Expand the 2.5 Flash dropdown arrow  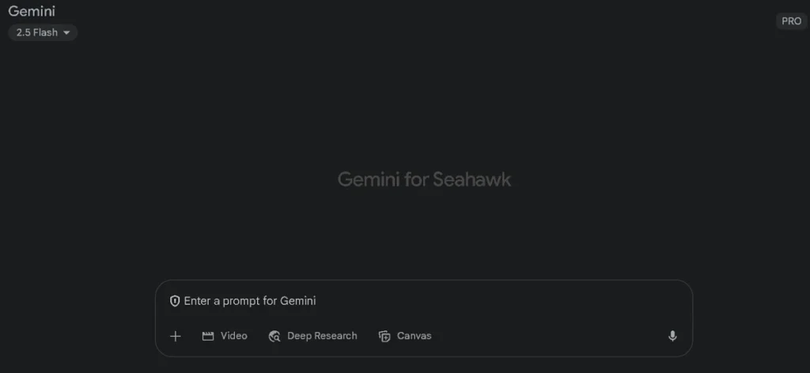coord(66,32)
